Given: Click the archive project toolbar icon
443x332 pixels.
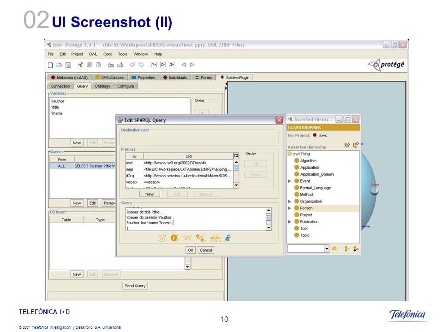Looking at the screenshot, I should 111,65.
